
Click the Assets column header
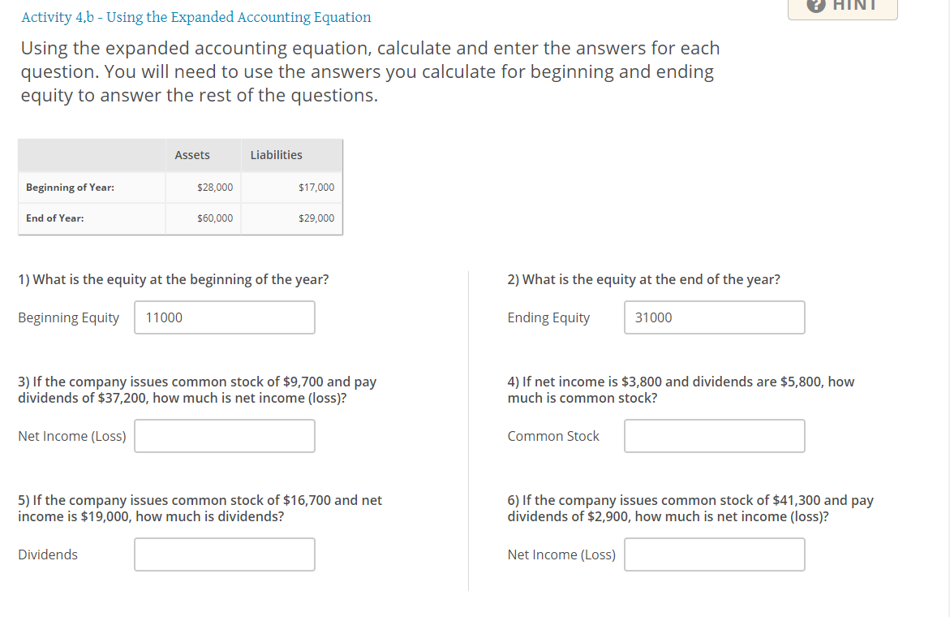point(192,154)
